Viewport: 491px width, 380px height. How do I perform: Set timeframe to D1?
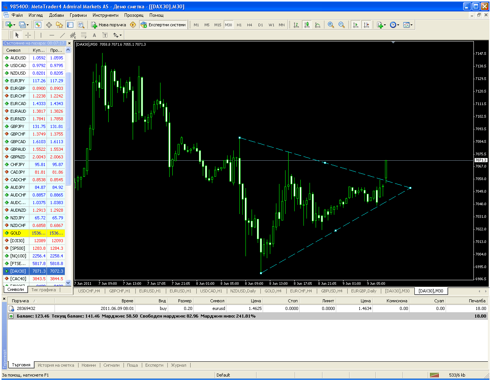(x=260, y=25)
